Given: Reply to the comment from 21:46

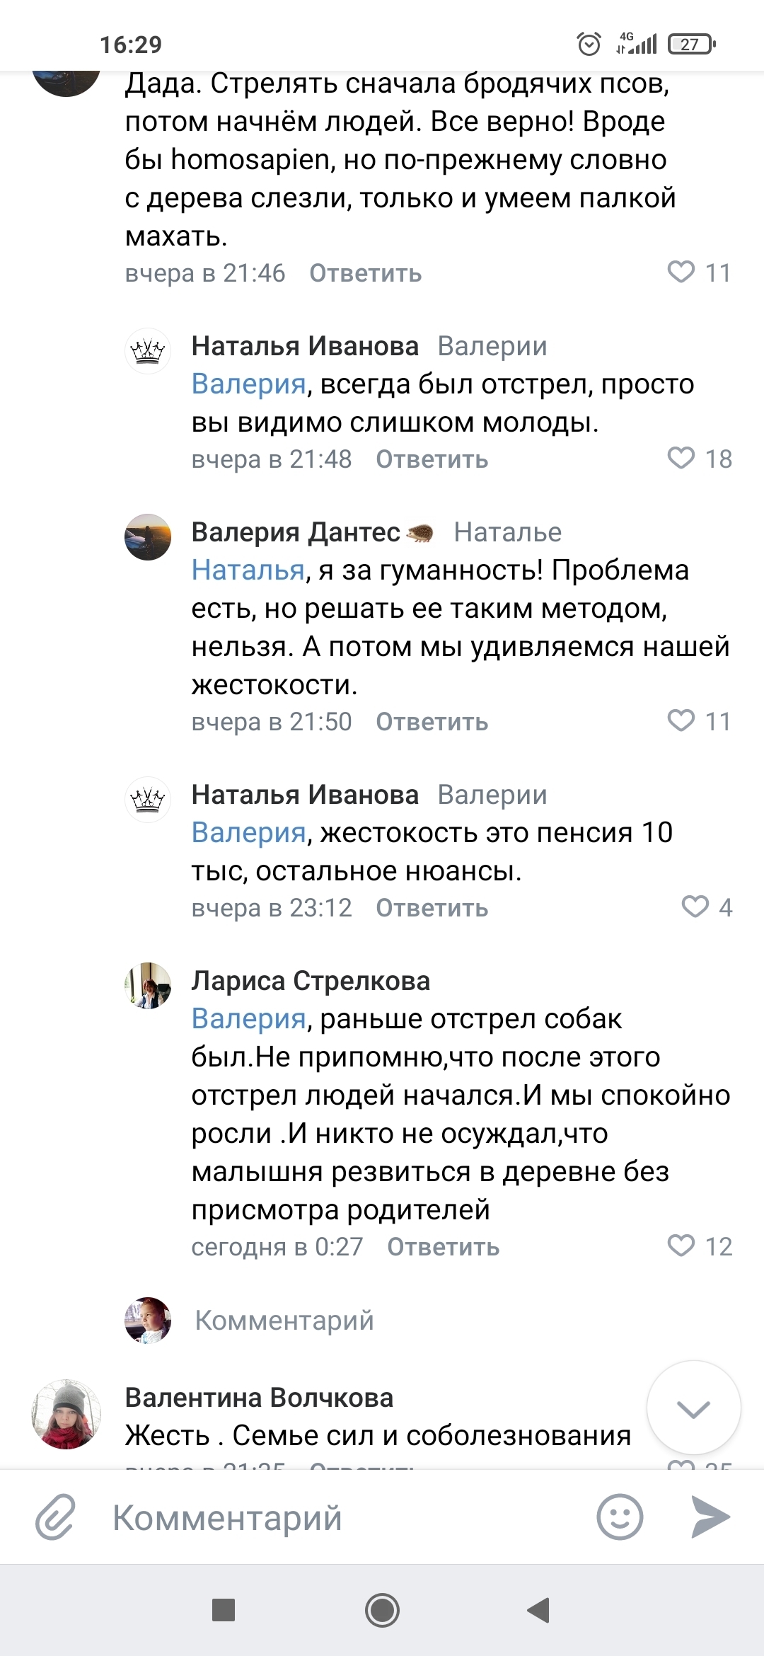Looking at the screenshot, I should [365, 273].
